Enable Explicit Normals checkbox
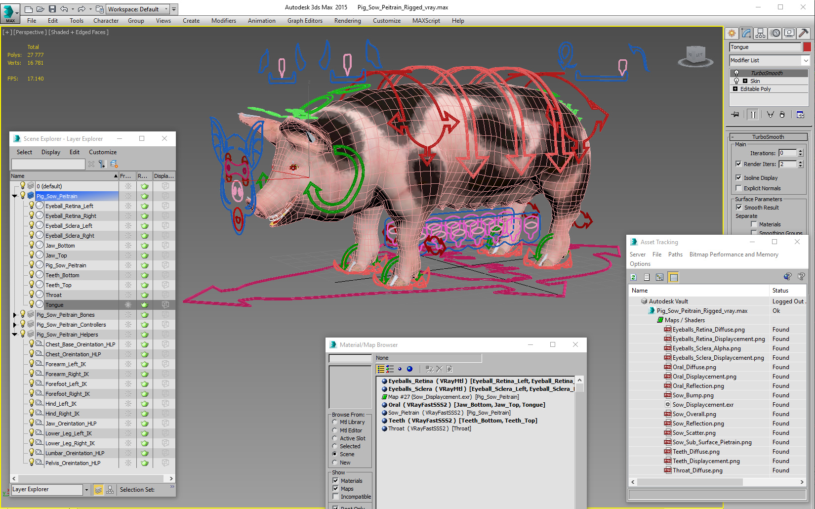The image size is (815, 509). (738, 188)
